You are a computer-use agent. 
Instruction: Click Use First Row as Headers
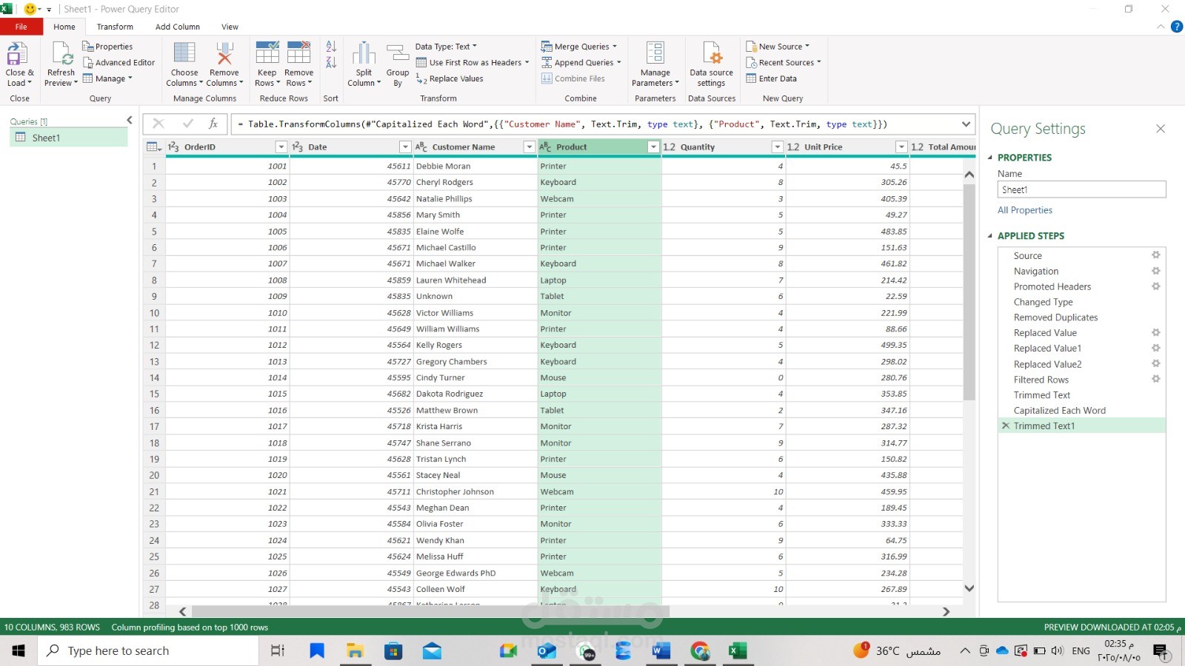(473, 63)
